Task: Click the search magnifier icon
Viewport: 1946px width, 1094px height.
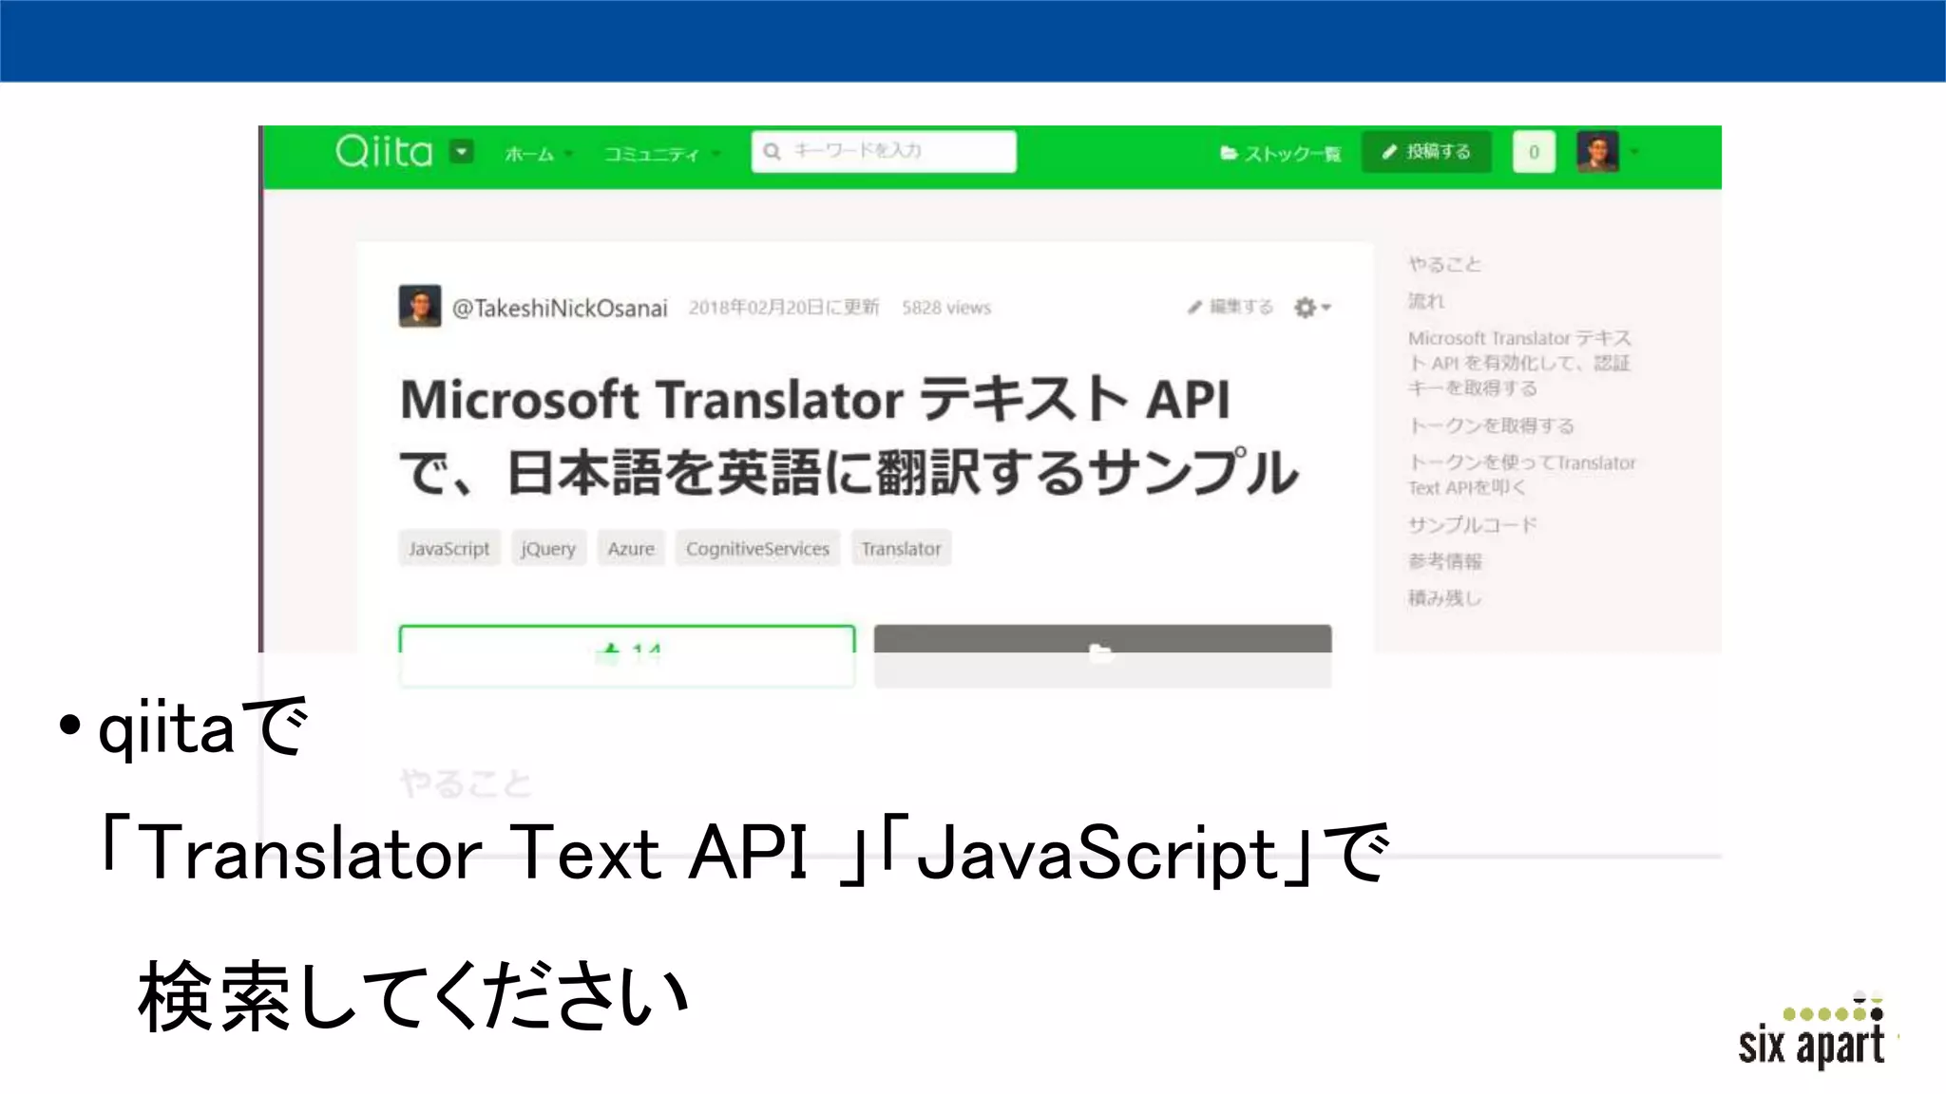Action: (773, 151)
